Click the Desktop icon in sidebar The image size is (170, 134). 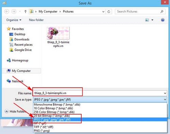11,34
